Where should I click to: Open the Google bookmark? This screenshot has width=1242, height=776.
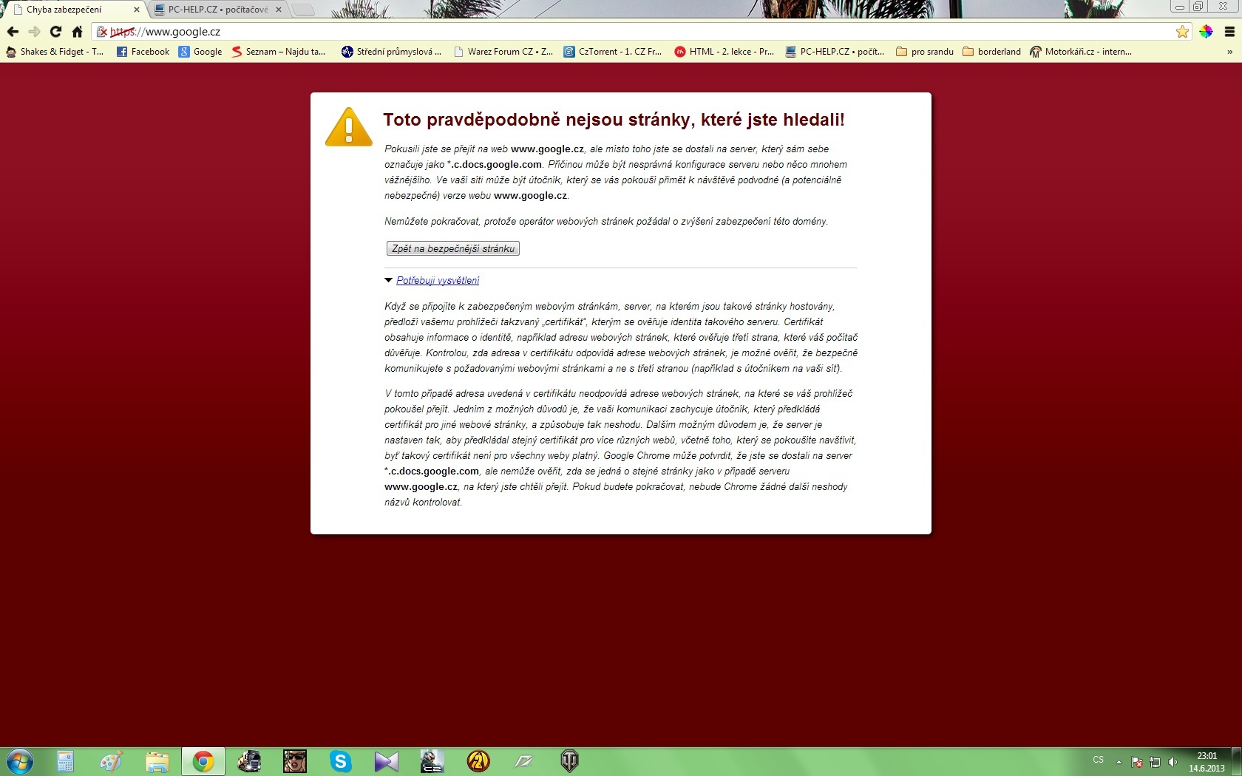(200, 52)
